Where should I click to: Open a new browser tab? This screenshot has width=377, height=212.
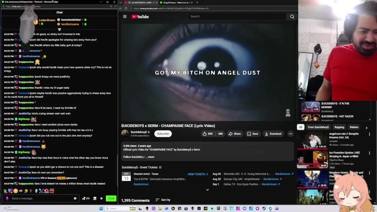(197, 3)
